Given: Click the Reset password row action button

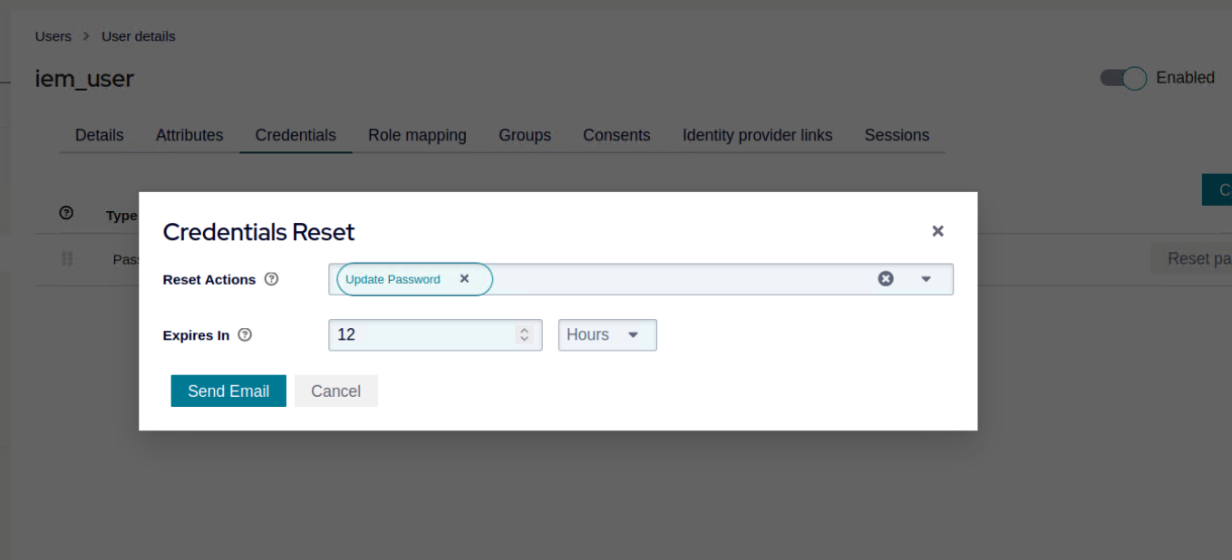Looking at the screenshot, I should pyautogui.click(x=1198, y=258).
